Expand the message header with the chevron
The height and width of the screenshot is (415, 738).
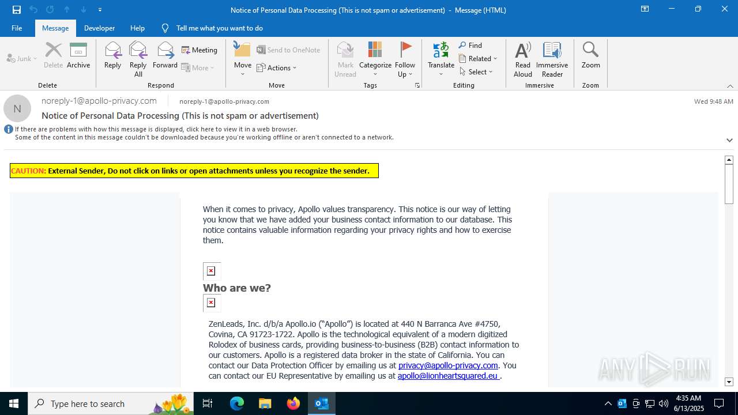coord(729,140)
